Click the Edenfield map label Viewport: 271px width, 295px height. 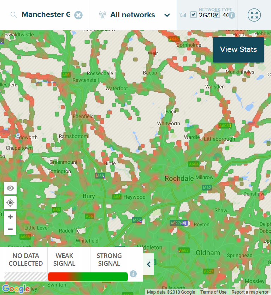83,116
